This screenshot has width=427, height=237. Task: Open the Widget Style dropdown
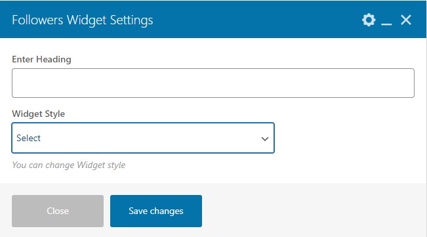pos(143,138)
